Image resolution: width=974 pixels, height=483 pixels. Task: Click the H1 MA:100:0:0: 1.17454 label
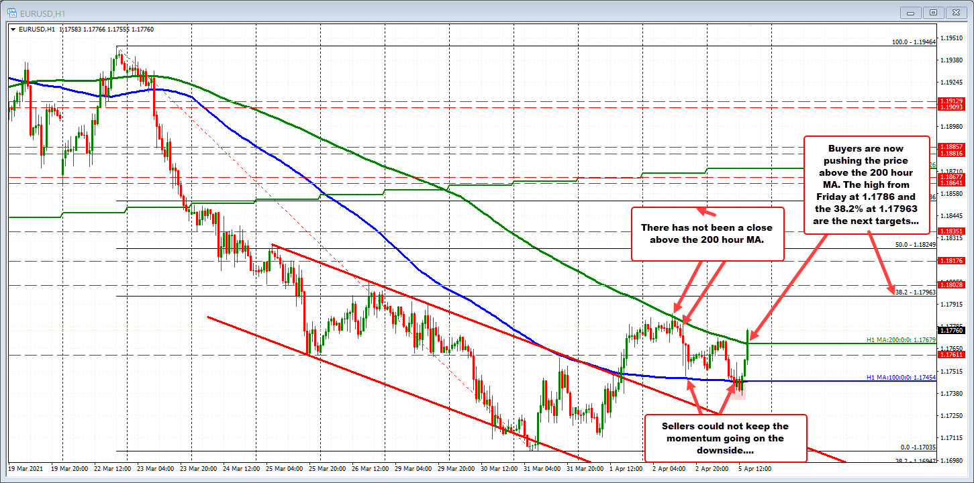click(x=901, y=377)
